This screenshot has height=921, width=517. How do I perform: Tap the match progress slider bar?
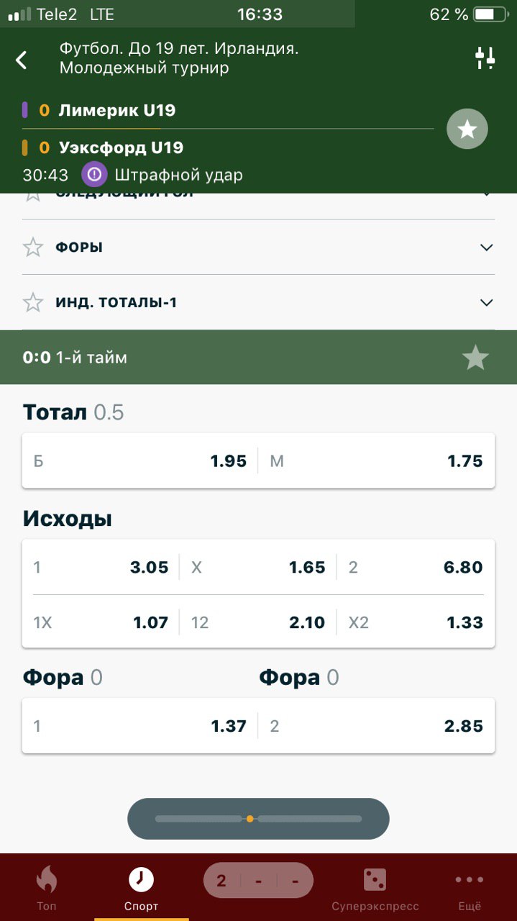pos(258,819)
